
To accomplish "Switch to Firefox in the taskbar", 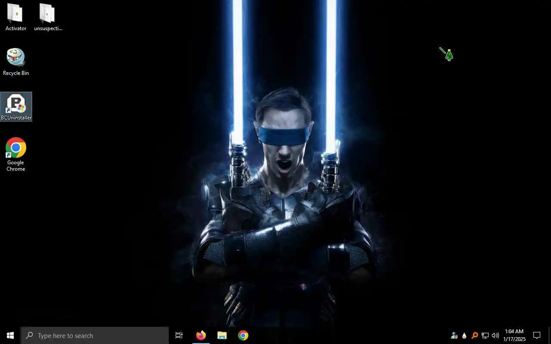I will pos(201,335).
